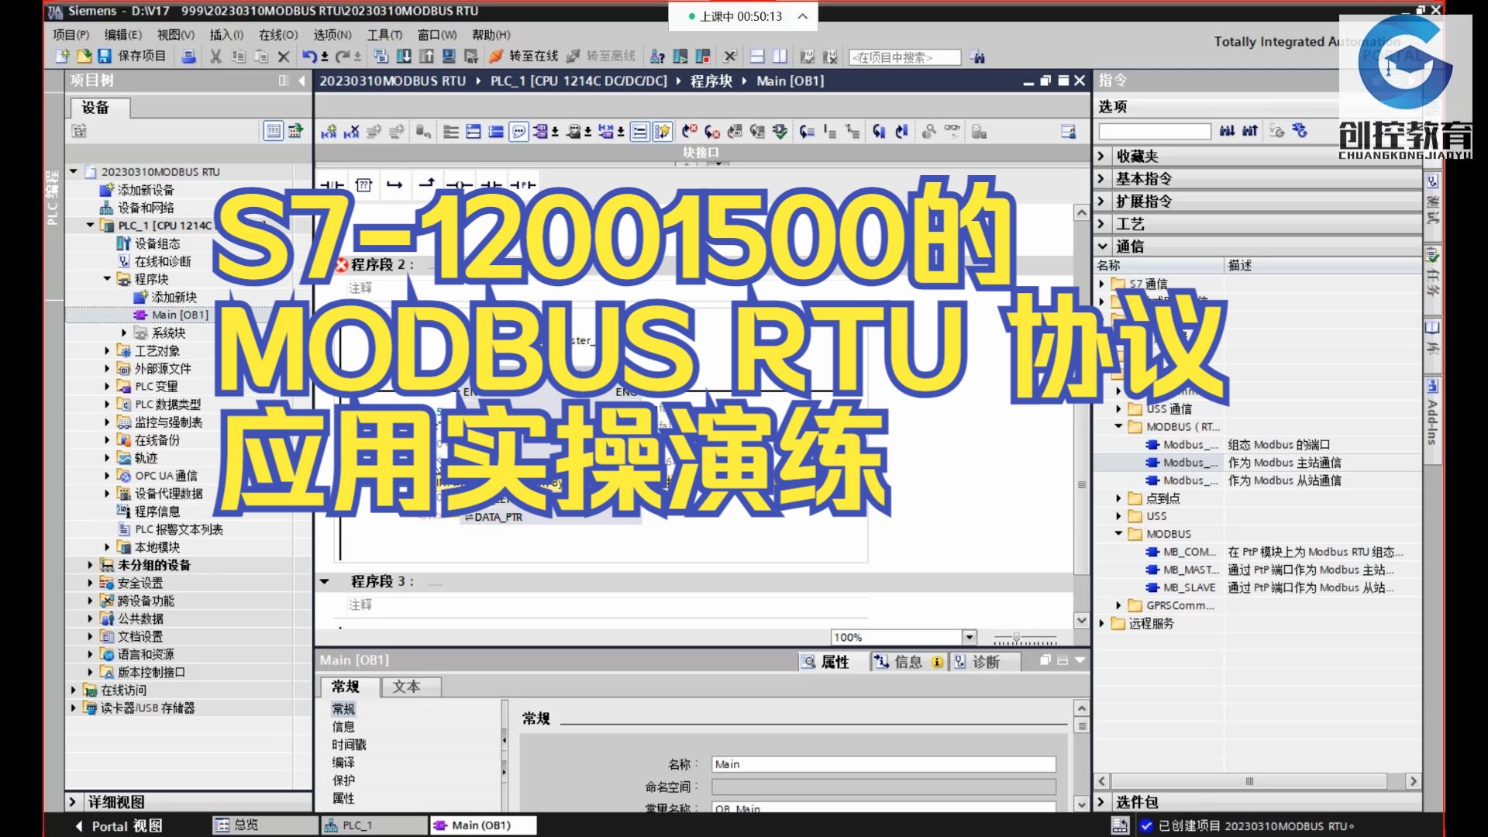Viewport: 1488px width, 837px height.
Task: Click the Undo arrow icon
Action: 309,57
